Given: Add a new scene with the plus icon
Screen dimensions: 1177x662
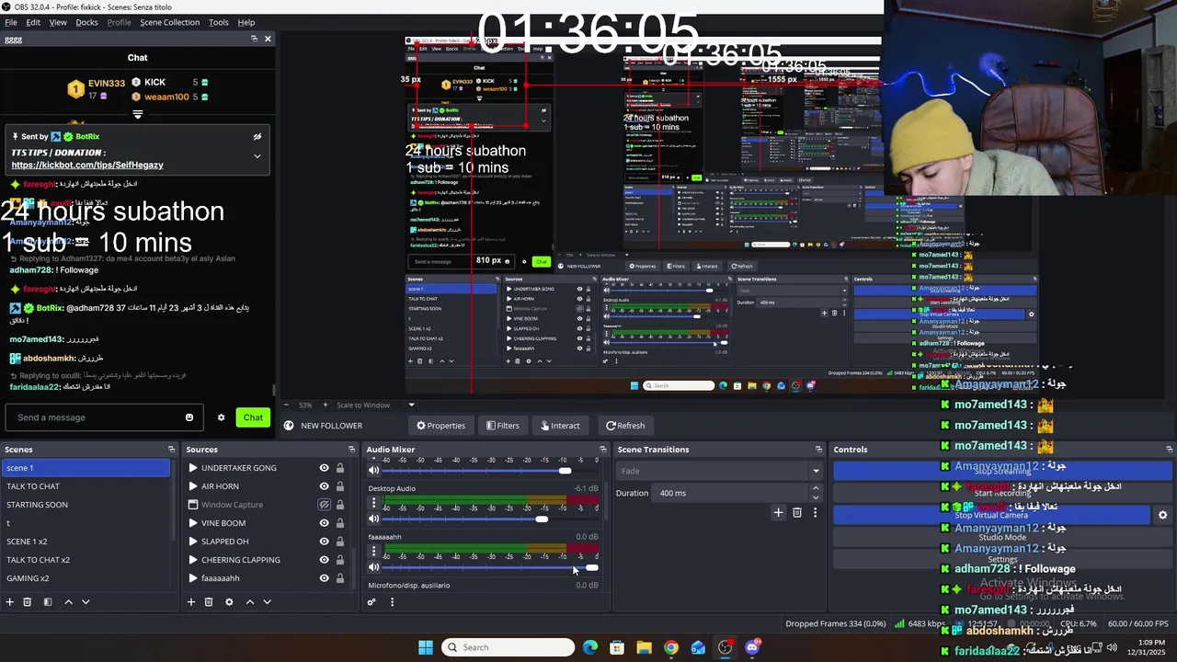Looking at the screenshot, I should click(9, 602).
